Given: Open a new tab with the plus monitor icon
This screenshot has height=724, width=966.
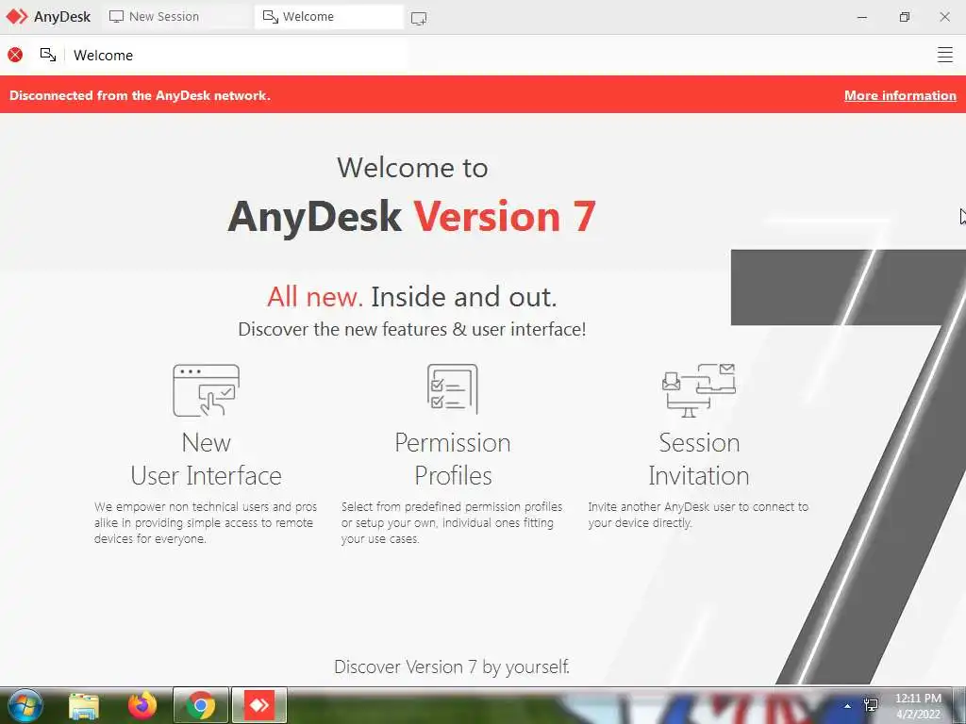Looking at the screenshot, I should point(419,19).
